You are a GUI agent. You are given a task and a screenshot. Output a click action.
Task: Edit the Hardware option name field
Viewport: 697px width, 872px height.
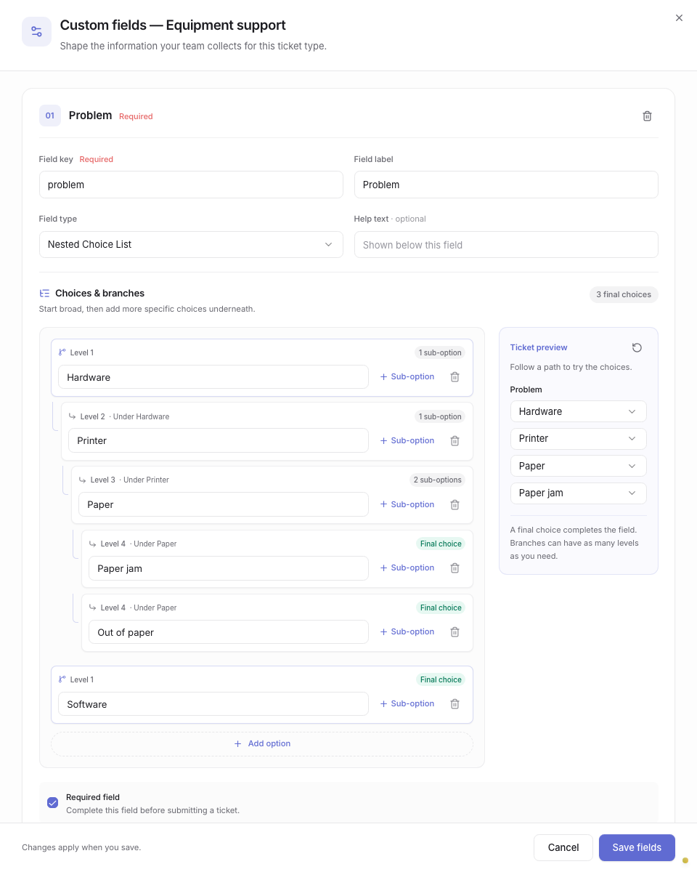[x=213, y=377]
